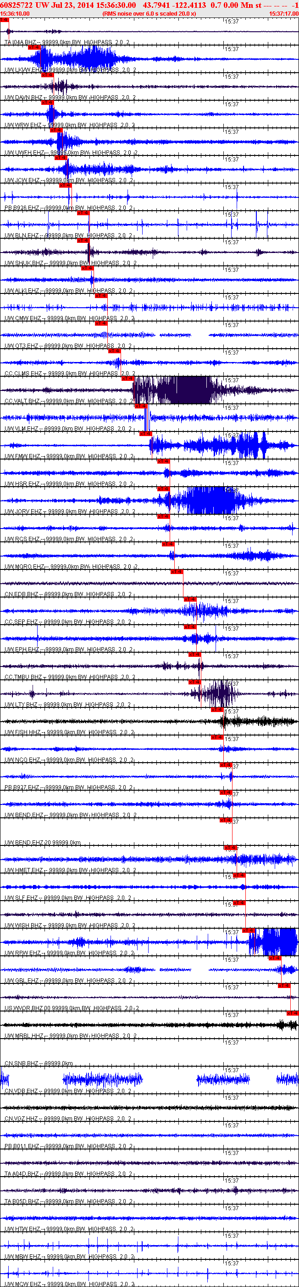Image resolution: width=299 pixels, height=1287 pixels.
Task: Click red pick marker on CN EDB trace
Action: (177, 571)
